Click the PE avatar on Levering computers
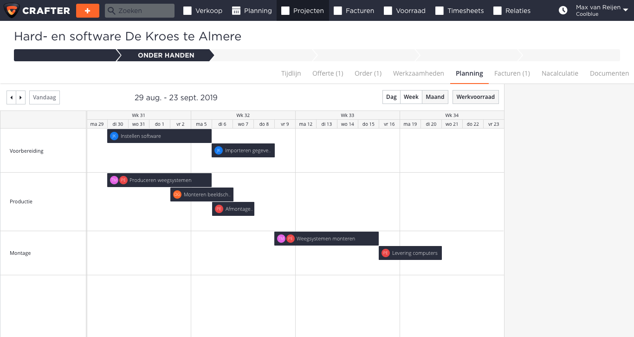The width and height of the screenshot is (634, 337). (386, 253)
